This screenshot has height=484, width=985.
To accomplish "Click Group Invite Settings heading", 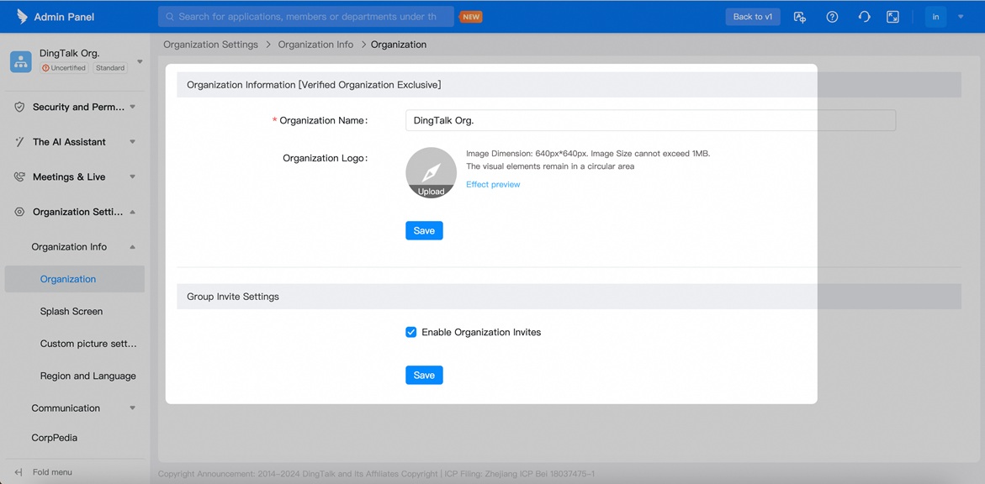I will (x=233, y=297).
